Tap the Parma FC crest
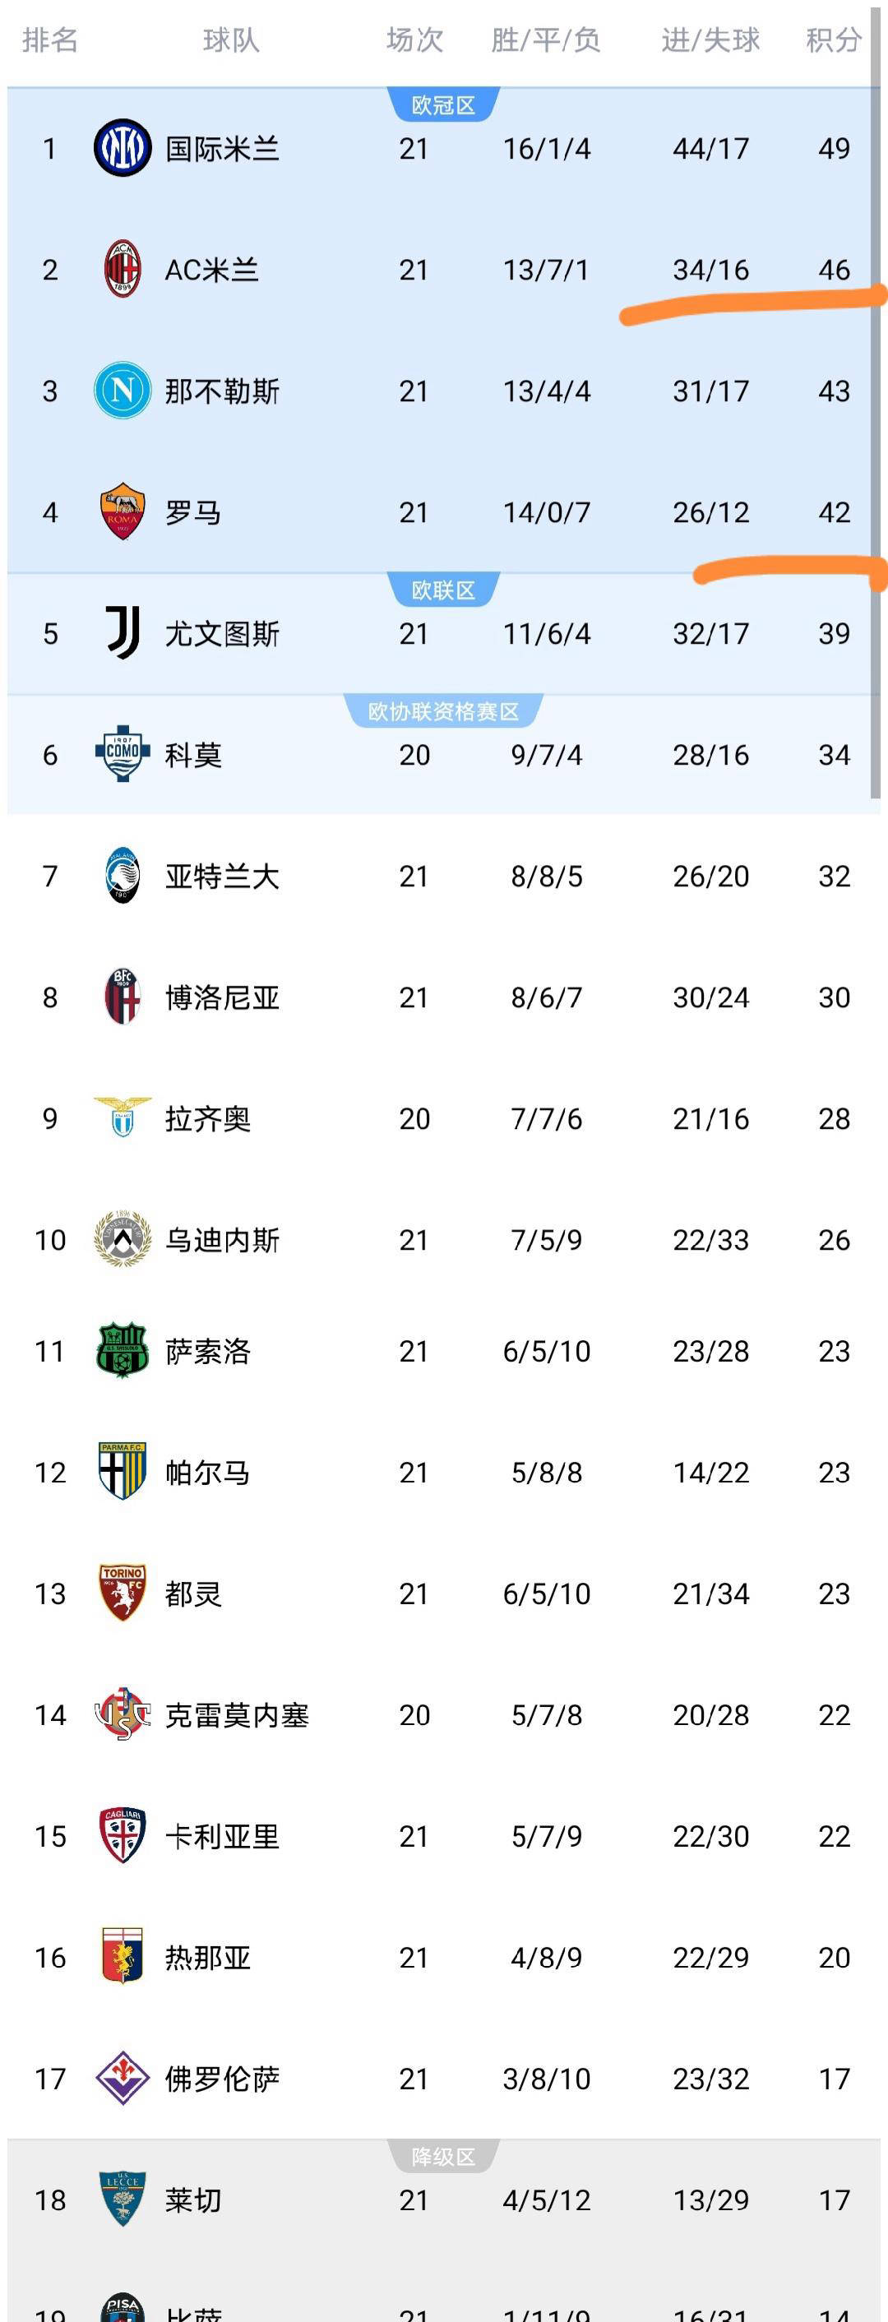Viewport: 888px width, 2322px height. click(123, 1472)
